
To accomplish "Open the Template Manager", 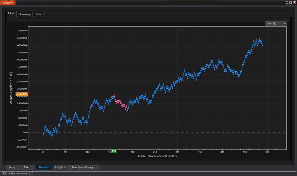I will pyautogui.click(x=83, y=167).
